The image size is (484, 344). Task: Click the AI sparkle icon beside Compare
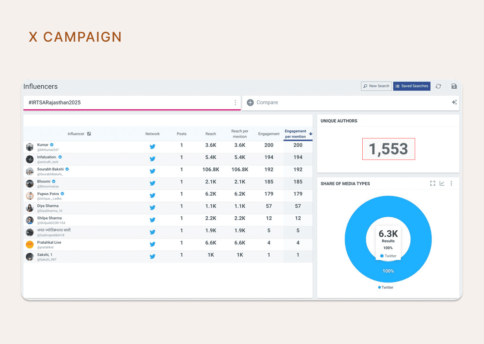pos(454,102)
